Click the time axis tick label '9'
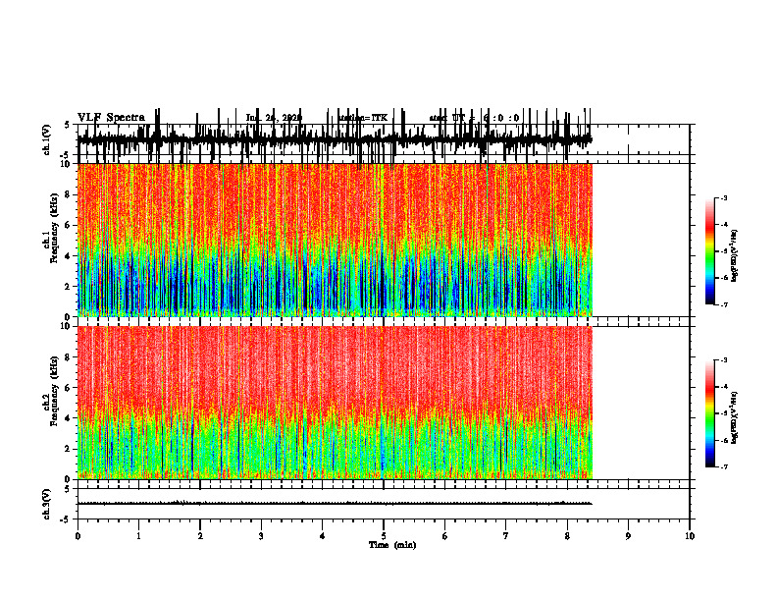Screen dimensions: 777x601 [628, 536]
